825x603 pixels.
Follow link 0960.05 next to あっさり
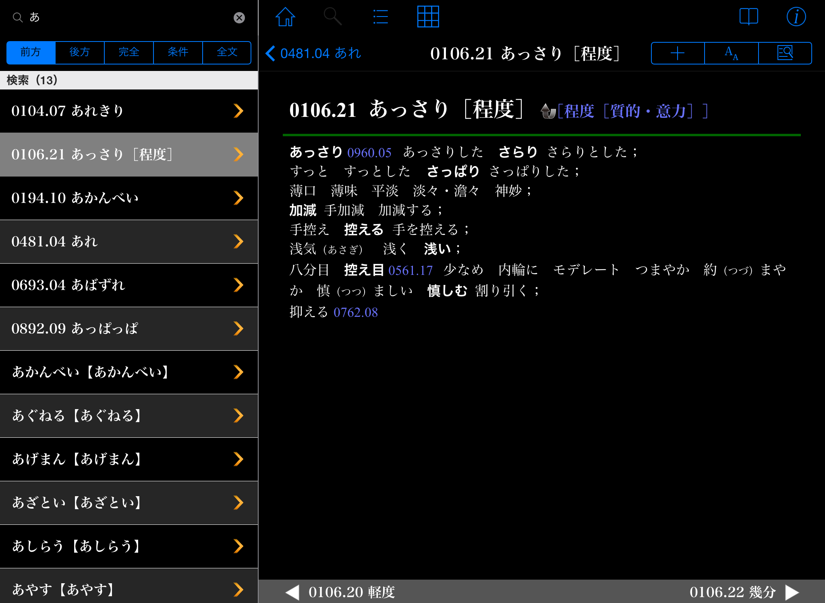(x=369, y=153)
